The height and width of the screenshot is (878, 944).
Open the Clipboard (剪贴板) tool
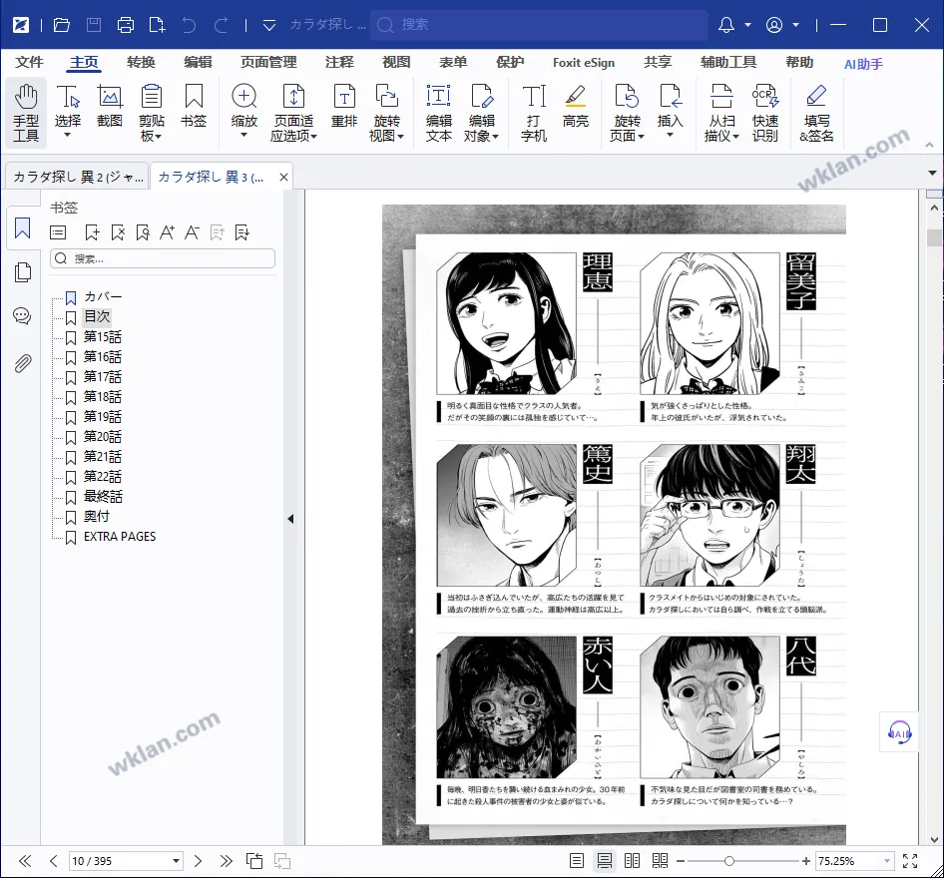coord(151,113)
